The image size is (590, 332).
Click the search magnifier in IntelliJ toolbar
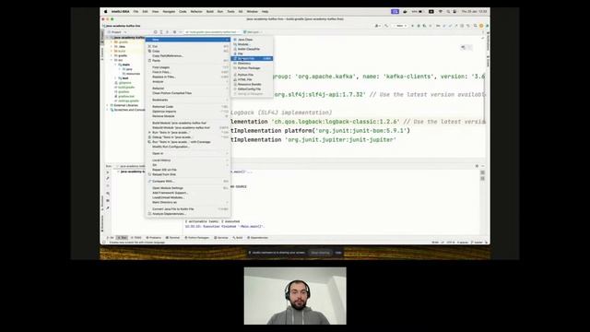[476, 26]
